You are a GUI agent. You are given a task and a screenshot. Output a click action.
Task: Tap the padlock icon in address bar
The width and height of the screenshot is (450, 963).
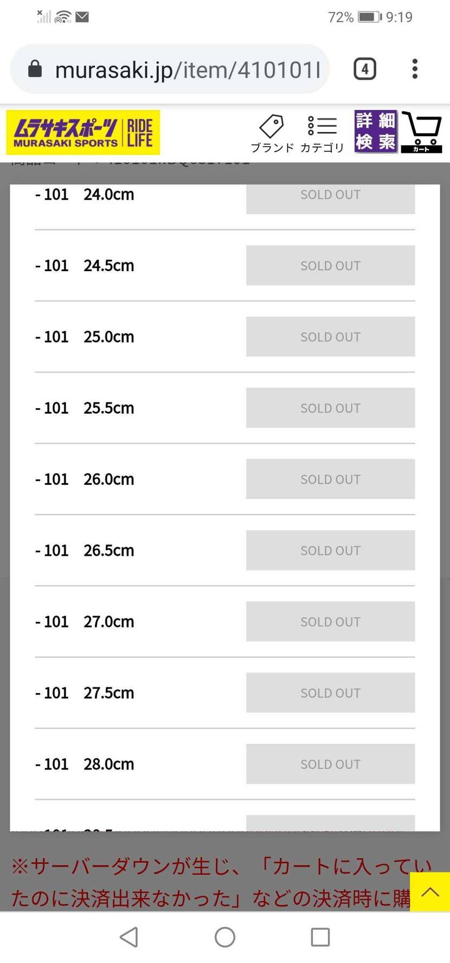[35, 69]
